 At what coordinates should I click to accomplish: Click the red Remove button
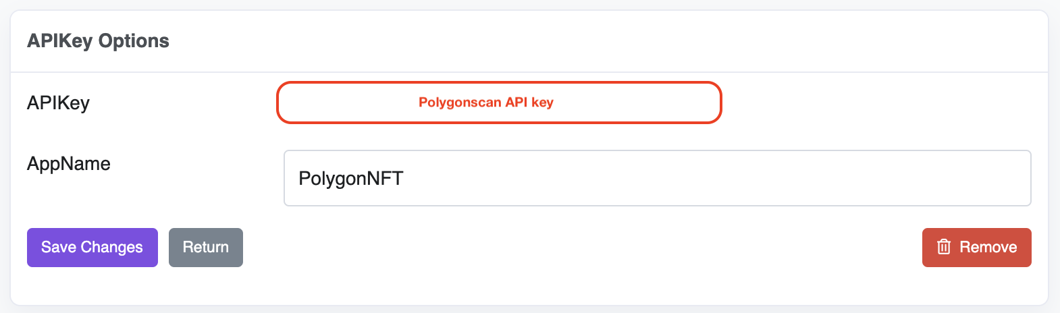pyautogui.click(x=976, y=248)
